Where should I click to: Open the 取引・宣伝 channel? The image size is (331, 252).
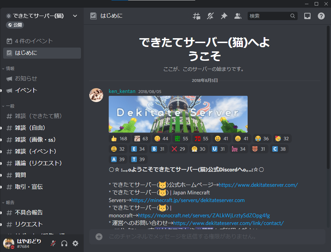point(42,187)
